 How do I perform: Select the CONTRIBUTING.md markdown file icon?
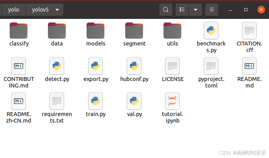(x=19, y=66)
